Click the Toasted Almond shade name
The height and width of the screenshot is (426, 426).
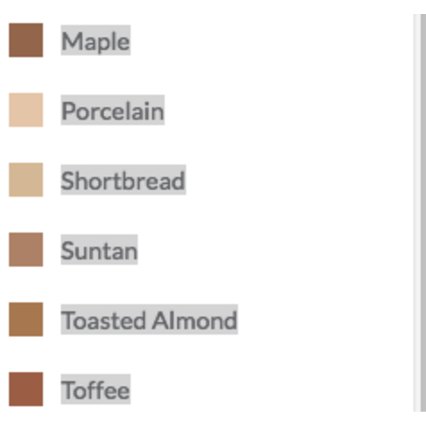point(149,320)
